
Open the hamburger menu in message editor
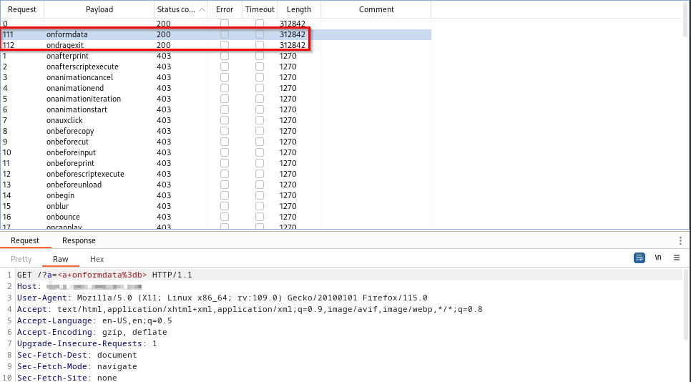677,258
